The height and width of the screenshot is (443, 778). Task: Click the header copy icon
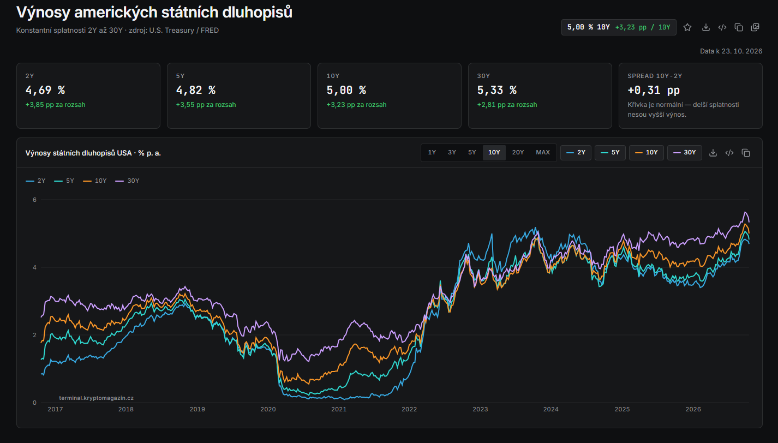[739, 27]
